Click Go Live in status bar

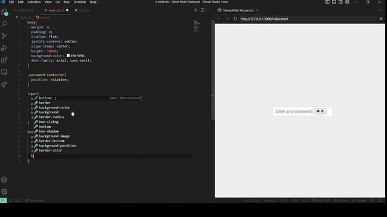tap(341, 201)
